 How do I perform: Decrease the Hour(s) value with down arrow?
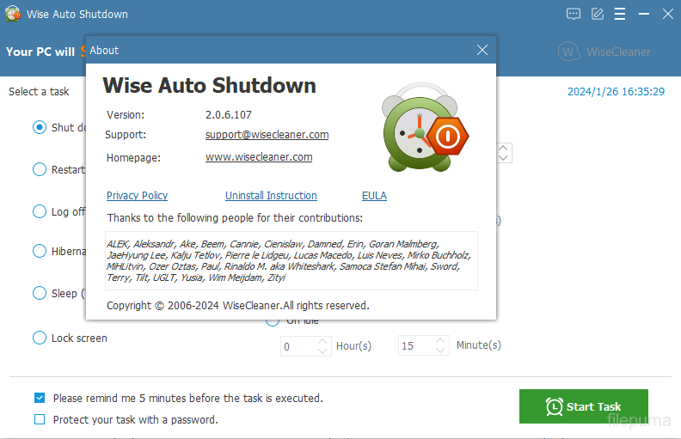[x=322, y=351]
